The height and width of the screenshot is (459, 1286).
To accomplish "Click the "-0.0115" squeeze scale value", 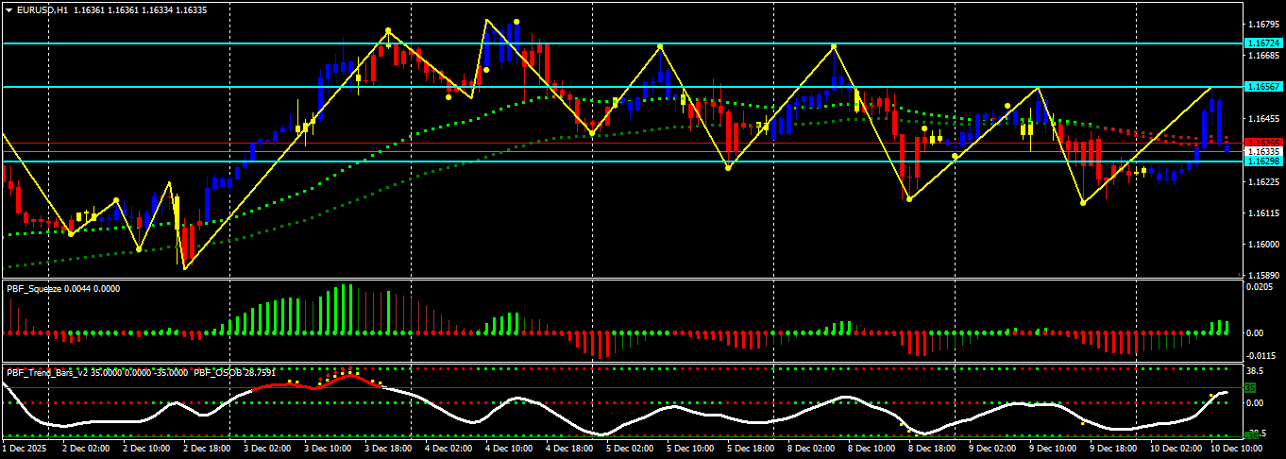I will 1261,356.
